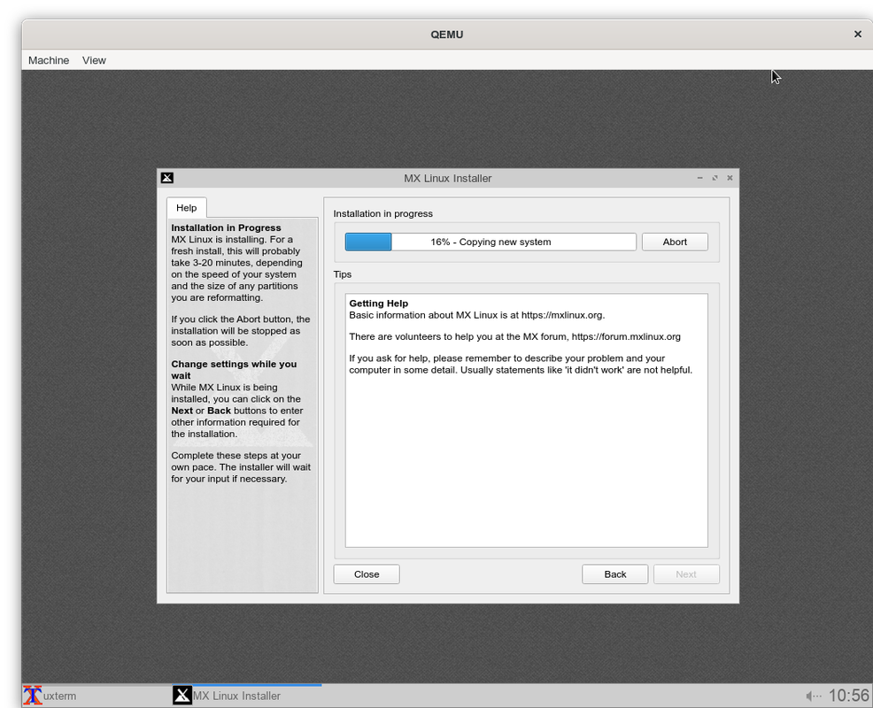Screen dimensions: 873x708
Task: Click the 16% copying progress bar
Action: click(x=491, y=242)
